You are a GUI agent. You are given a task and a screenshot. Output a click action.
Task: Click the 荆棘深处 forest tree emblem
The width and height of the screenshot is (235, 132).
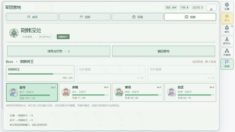click(14, 33)
